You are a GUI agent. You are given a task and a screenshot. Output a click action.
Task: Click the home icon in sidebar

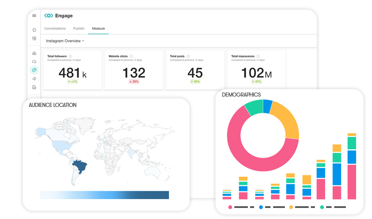34,30
